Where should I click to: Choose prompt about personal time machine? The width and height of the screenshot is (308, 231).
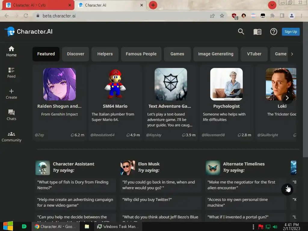[245, 202]
